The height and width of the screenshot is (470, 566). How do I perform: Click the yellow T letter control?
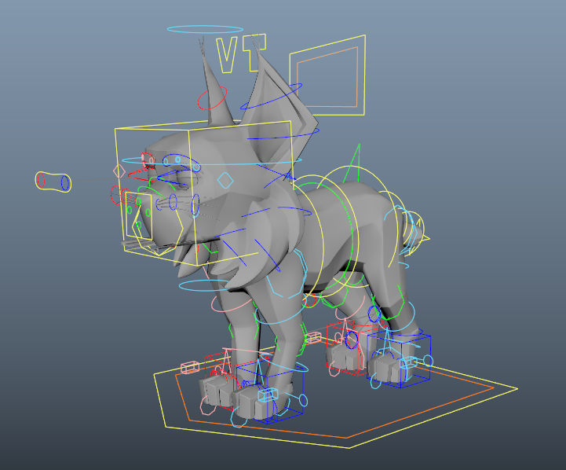pyautogui.click(x=255, y=52)
